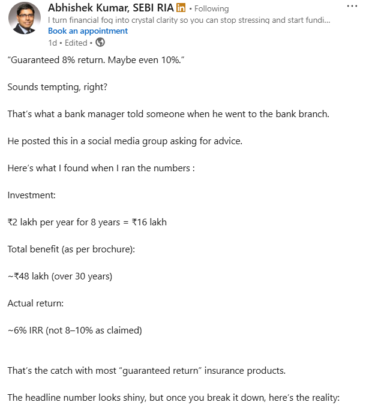Open Abhishek Kumar's profile photo
This screenshot has width=366, height=411.
pos(25,18)
